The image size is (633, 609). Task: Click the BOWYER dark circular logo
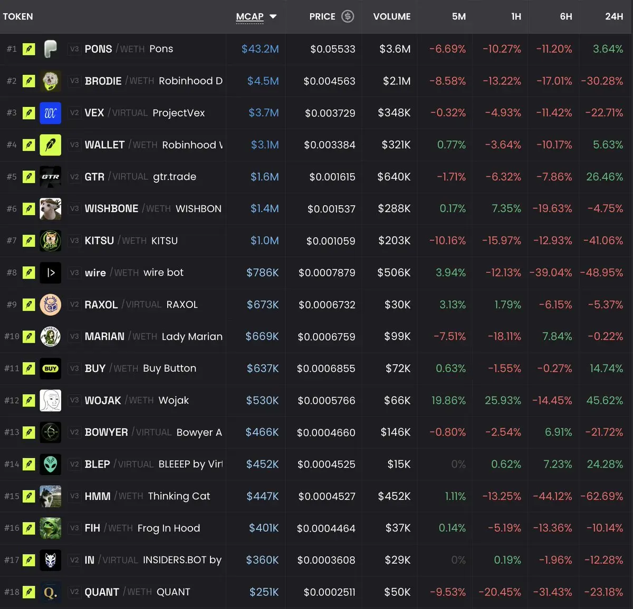[51, 432]
